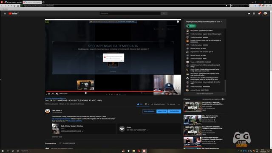Open Windows taskbar search

coord(8,151)
